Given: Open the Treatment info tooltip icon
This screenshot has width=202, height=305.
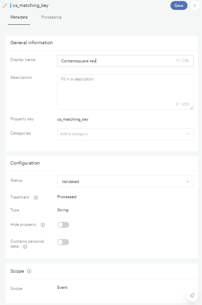Looking at the screenshot, I should tap(36, 198).
